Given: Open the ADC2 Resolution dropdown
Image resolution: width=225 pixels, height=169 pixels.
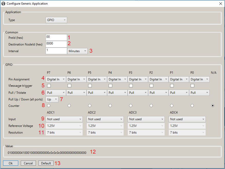Looking at the screenshot, I should pyautogui.click(x=105, y=133).
